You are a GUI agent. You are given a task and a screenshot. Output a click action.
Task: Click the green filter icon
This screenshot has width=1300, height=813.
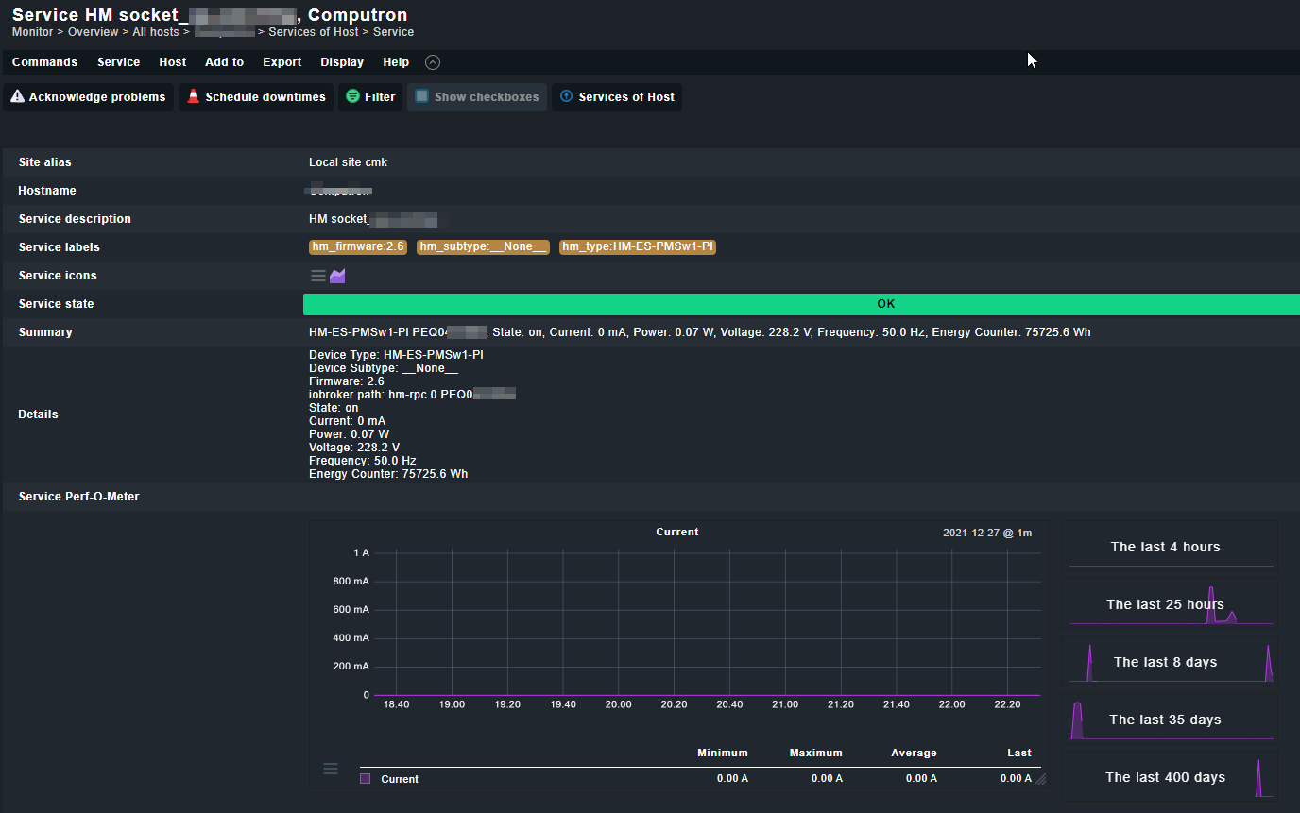tap(352, 96)
